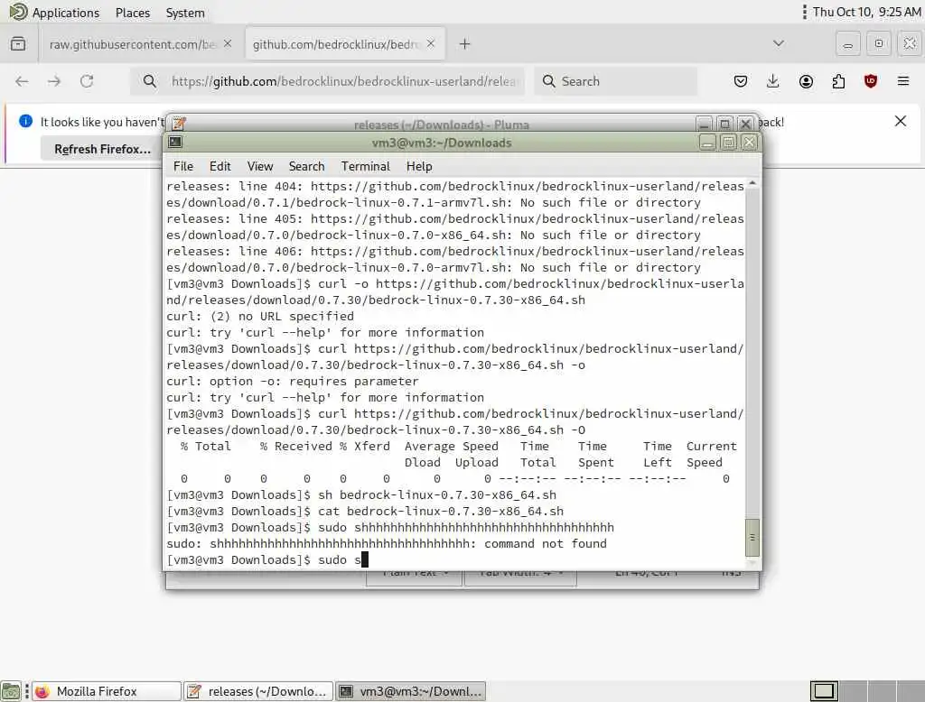This screenshot has height=702, width=925.
Task: Open the terminal Terminal menu
Action: pos(365,166)
